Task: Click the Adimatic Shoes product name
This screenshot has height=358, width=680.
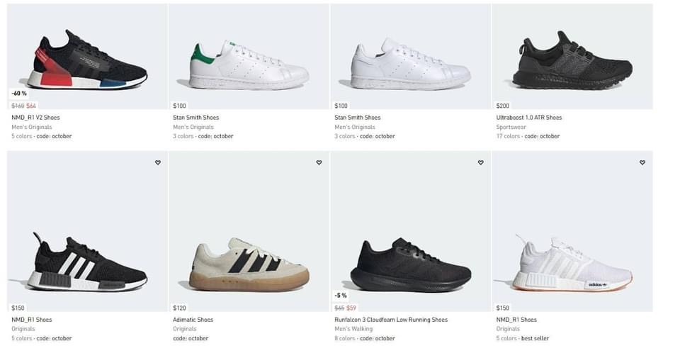Action: (x=193, y=320)
